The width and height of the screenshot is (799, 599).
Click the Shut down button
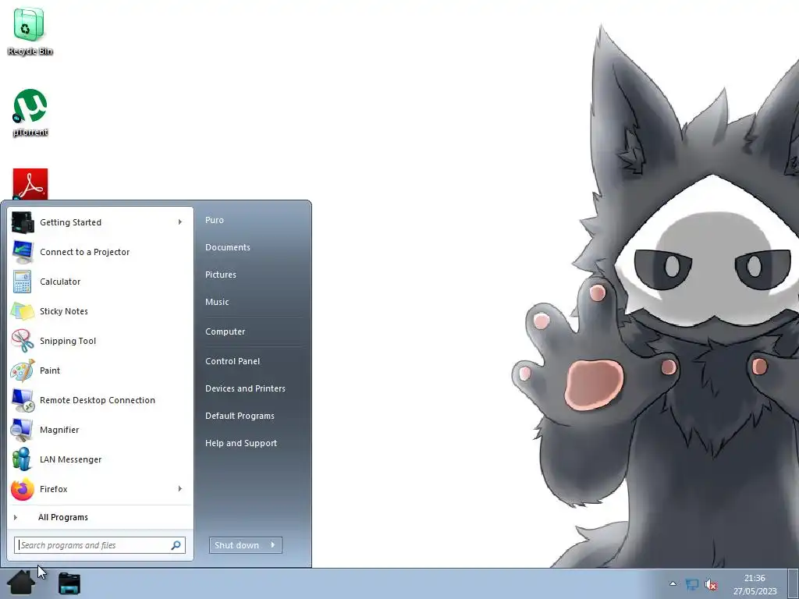(237, 545)
